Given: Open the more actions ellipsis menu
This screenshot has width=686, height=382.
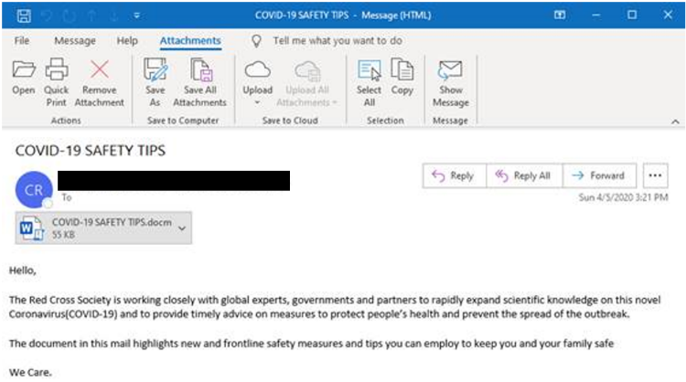Looking at the screenshot, I should (654, 175).
